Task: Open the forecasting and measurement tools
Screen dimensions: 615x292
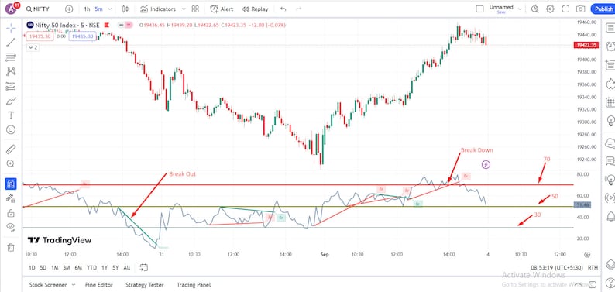Action: coord(11,86)
